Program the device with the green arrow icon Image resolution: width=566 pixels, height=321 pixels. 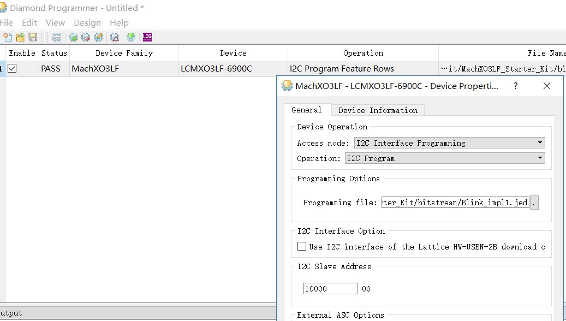pos(130,37)
